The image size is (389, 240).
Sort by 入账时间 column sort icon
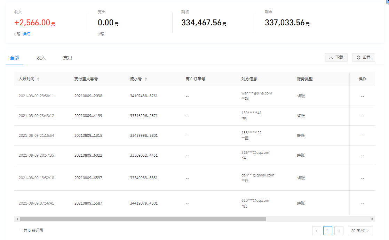[x=38, y=79]
